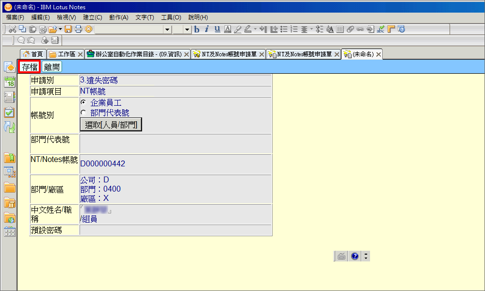485x291 pixels.
Task: Click the 3.遺失密碼 application type value
Action: tap(98, 80)
